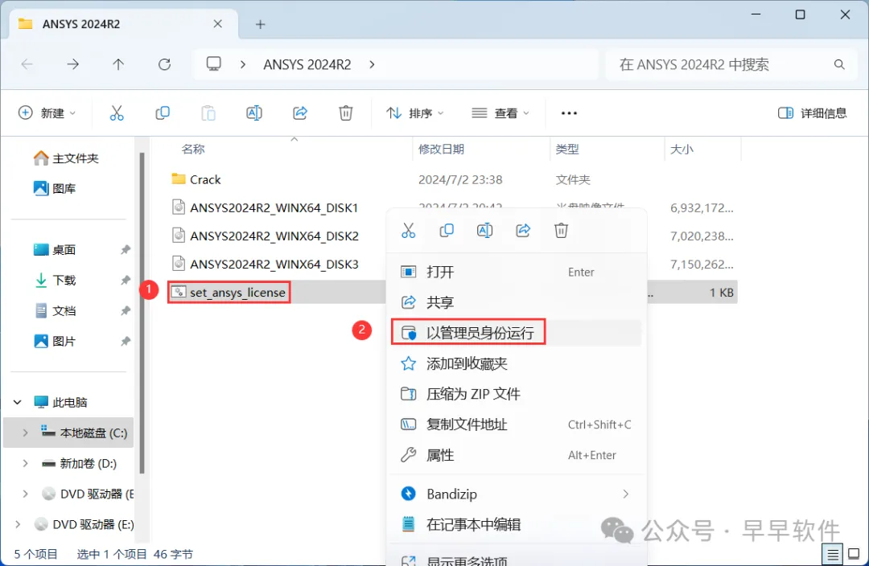Click the Share icon in the context menu
869x566 pixels.
click(x=523, y=231)
